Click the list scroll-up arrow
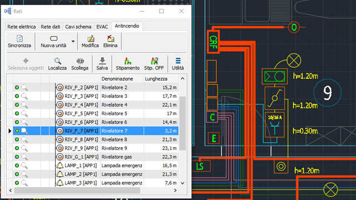Viewport: 356px width, 200px height. coord(182,78)
